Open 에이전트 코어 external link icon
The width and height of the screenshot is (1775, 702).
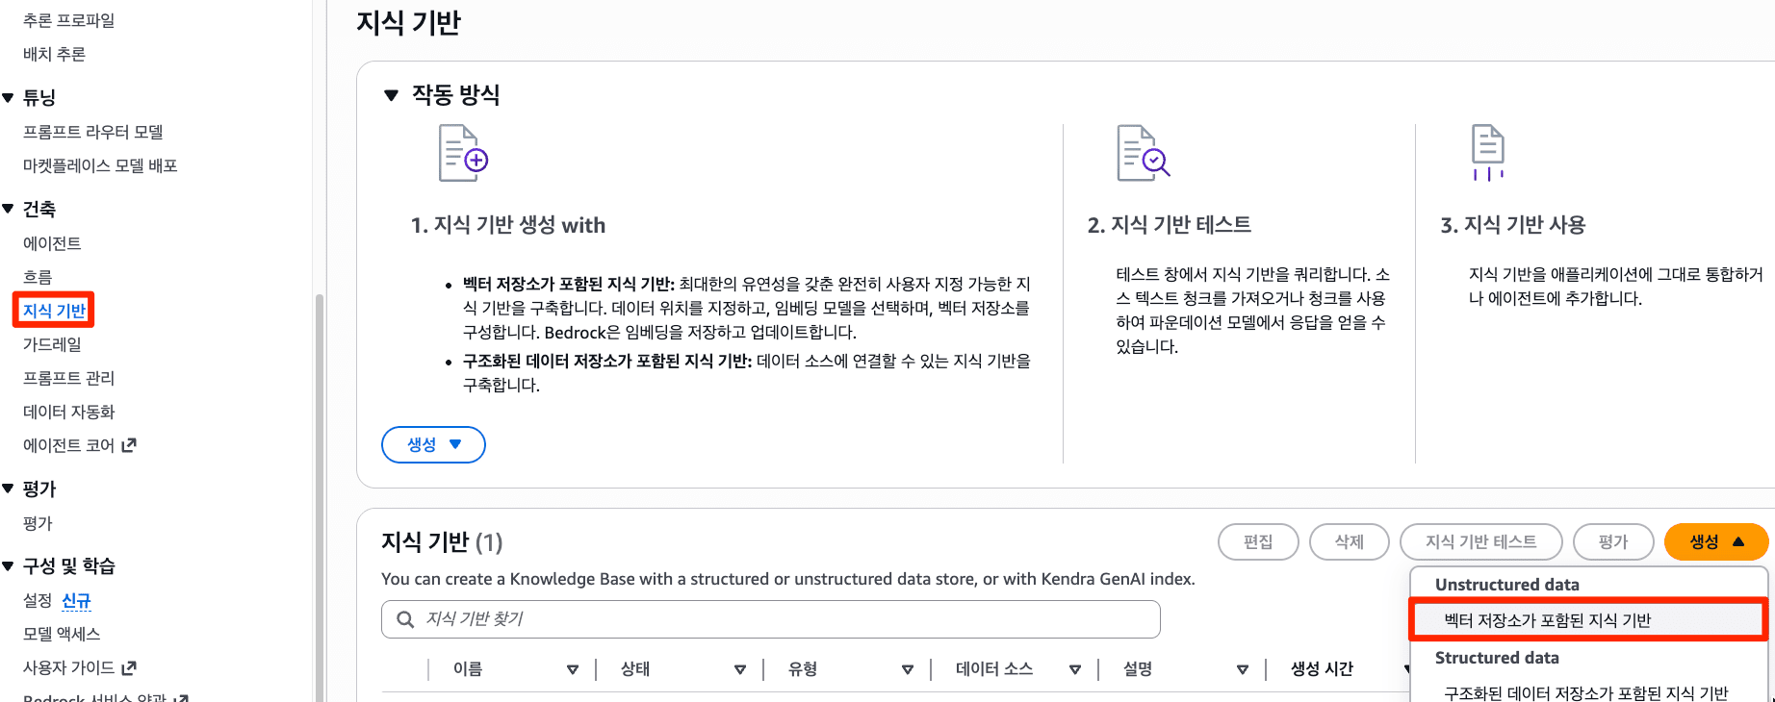[129, 445]
